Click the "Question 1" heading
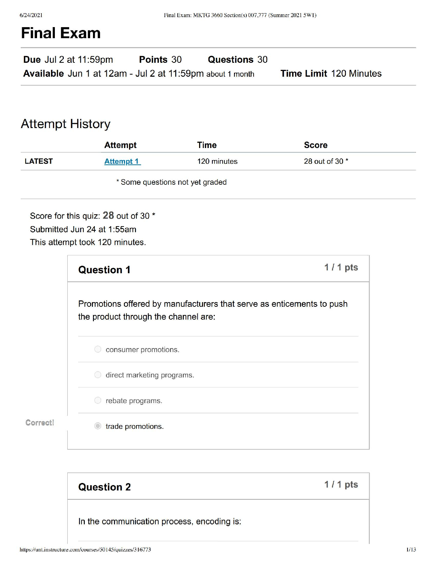Screen dimensions: 436x565 (x=104, y=270)
